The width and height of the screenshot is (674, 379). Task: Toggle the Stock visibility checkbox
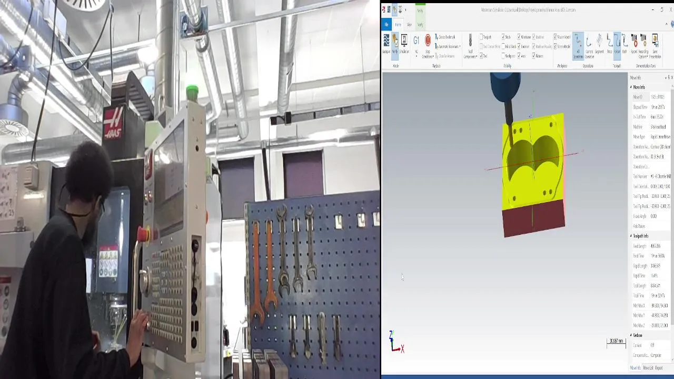[503, 37]
